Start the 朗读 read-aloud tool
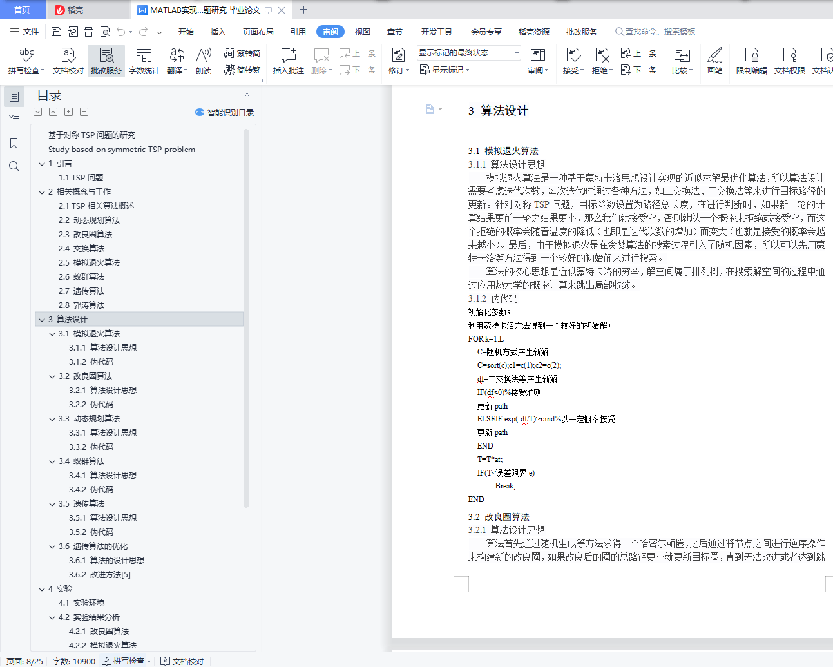Image resolution: width=833 pixels, height=667 pixels. point(204,61)
